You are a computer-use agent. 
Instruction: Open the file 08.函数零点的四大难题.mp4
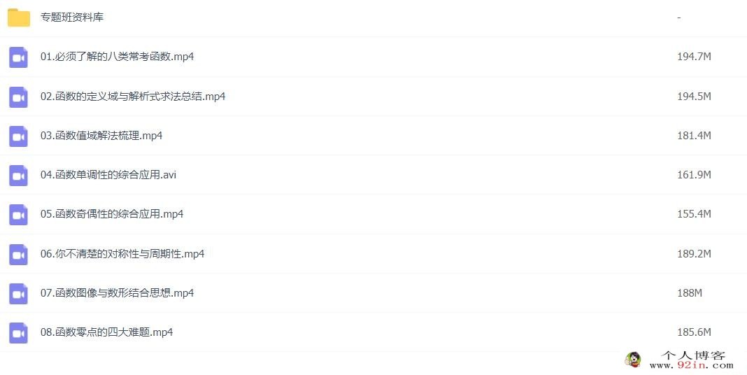(107, 332)
